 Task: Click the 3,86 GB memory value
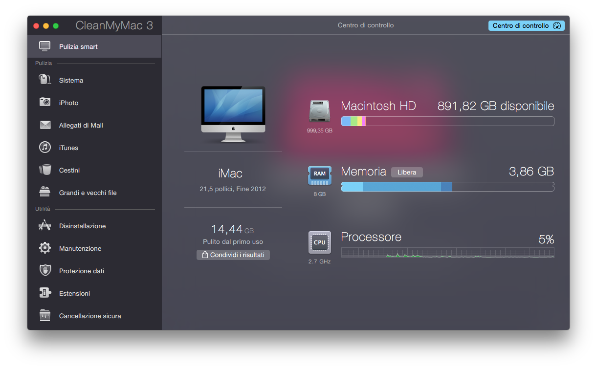pos(531,171)
